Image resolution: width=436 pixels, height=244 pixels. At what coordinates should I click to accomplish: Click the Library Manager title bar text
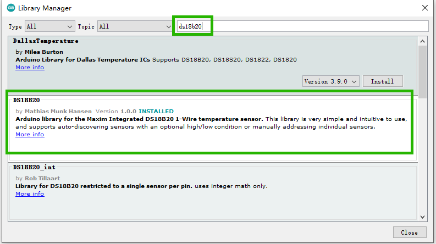pos(45,8)
